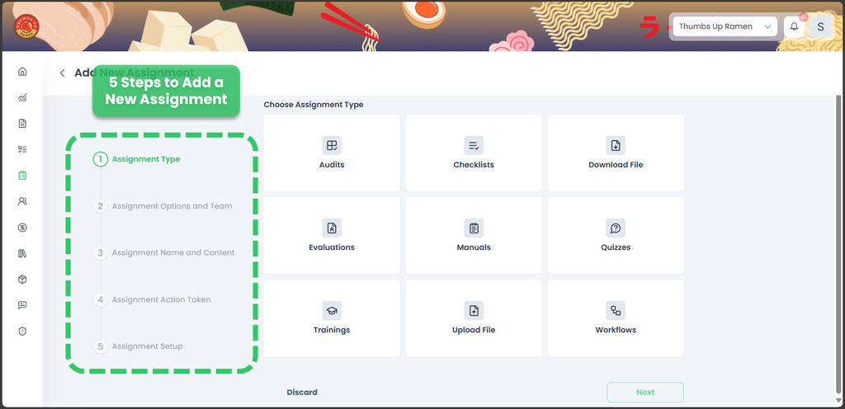Viewport: 845px width, 409px height.
Task: Click the notification bell icon
Action: point(794,26)
